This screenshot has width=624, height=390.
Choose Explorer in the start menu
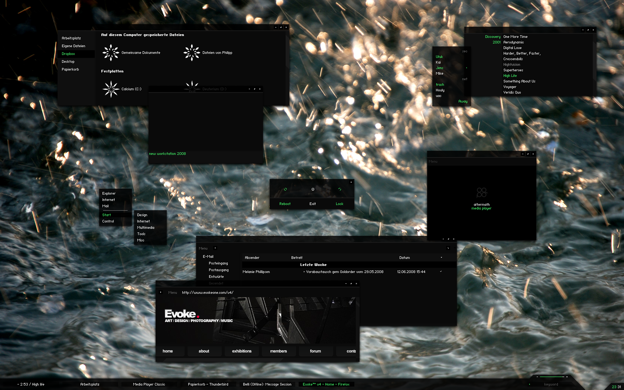pyautogui.click(x=109, y=194)
